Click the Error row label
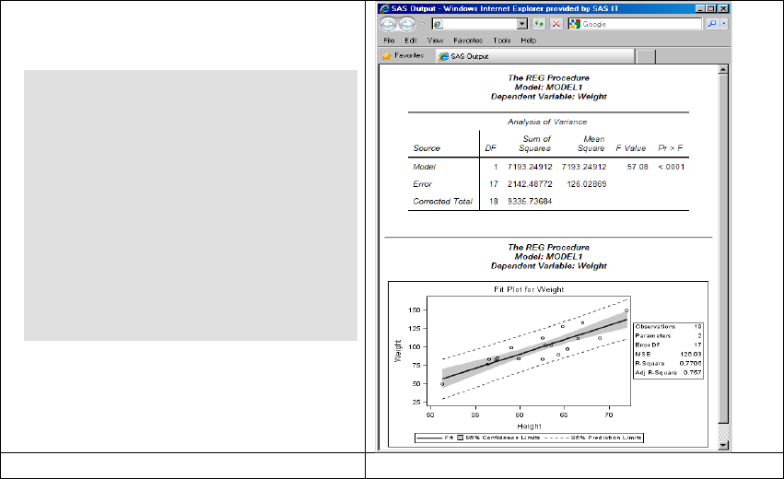Screen dimensions: 784x479 [423, 184]
